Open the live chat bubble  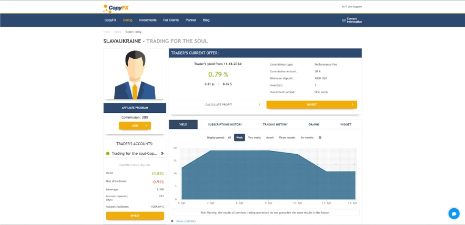tap(453, 213)
